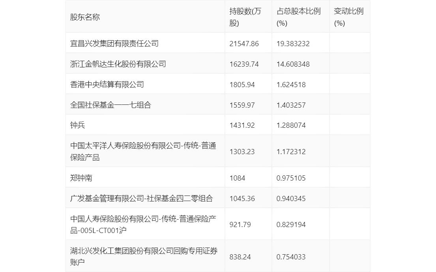Click the 持股数(万股) column header
The width and height of the screenshot is (436, 272).
pos(245,17)
